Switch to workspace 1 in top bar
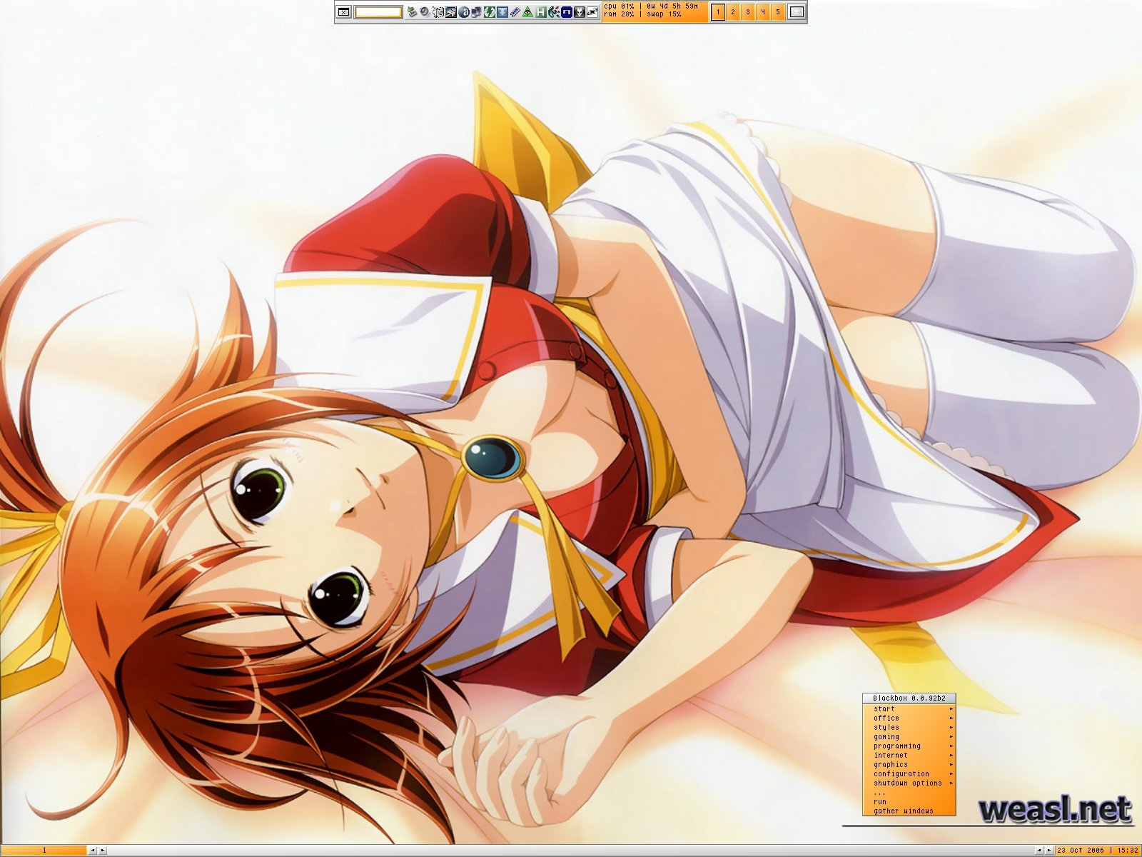1142x857 pixels. pyautogui.click(x=718, y=11)
